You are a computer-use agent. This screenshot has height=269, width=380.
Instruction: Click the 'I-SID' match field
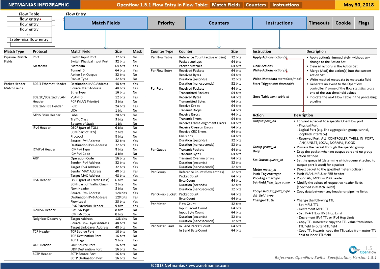coord(74,106)
